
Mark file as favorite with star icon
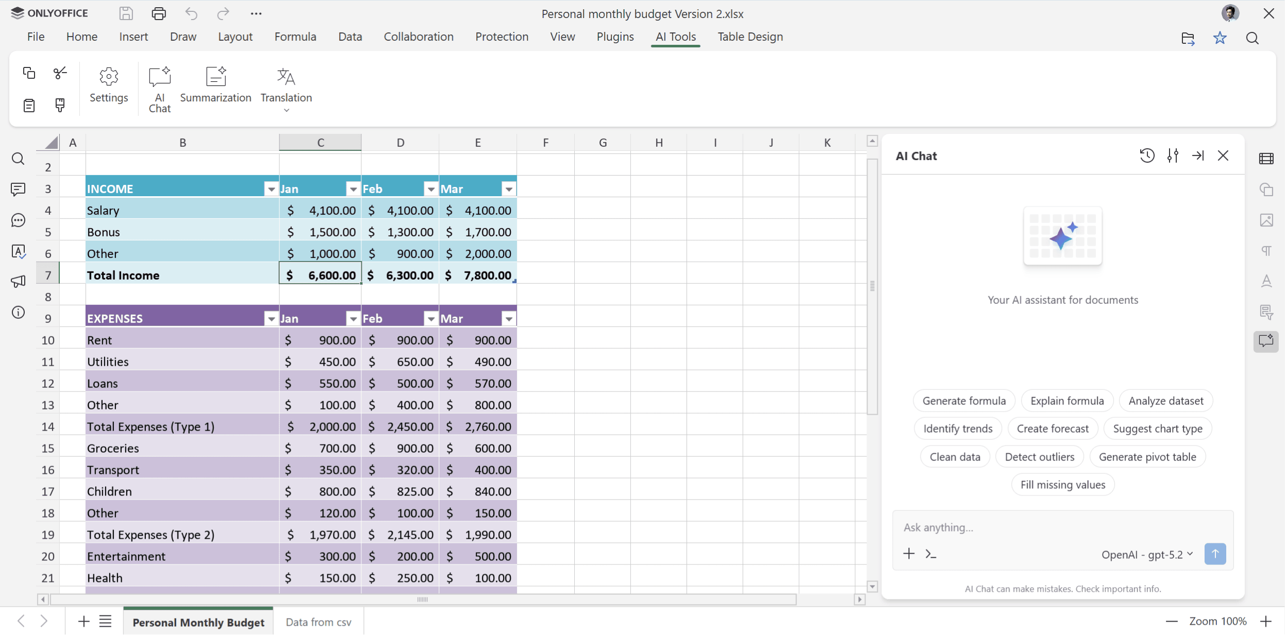point(1220,38)
